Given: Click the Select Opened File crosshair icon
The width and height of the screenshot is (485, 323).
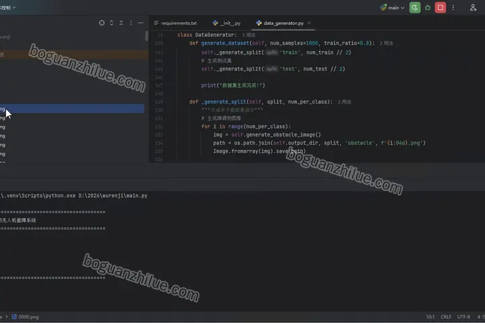Looking at the screenshot, I should point(102,23).
